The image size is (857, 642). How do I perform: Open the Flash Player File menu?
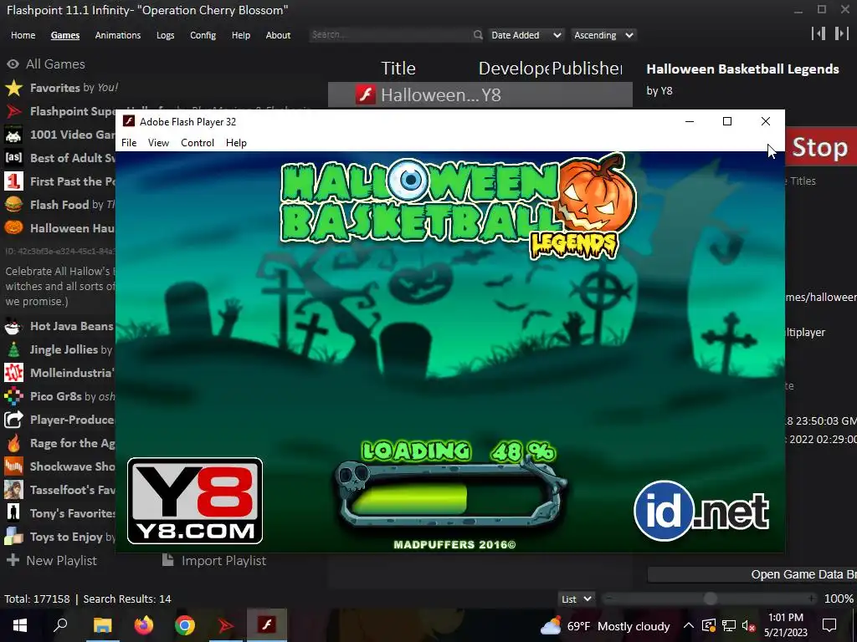pyautogui.click(x=129, y=142)
